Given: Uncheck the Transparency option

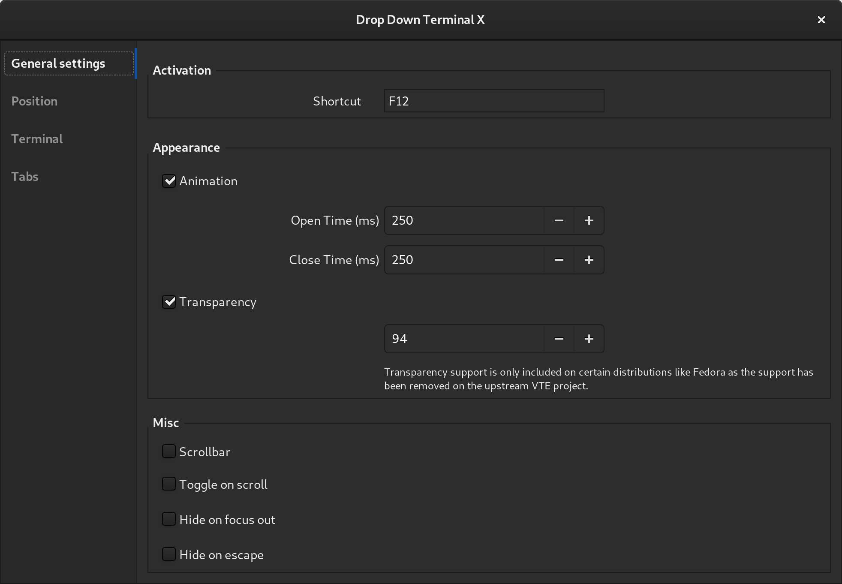Looking at the screenshot, I should coord(169,302).
